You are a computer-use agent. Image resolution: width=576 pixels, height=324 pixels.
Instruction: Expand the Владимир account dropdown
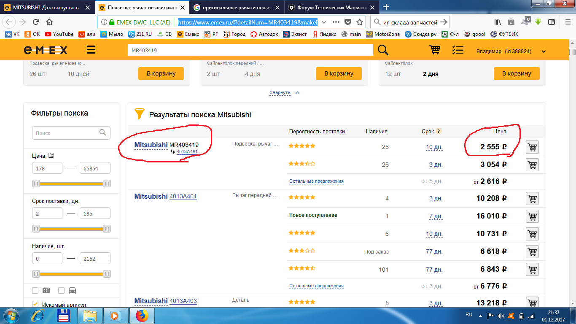click(544, 51)
